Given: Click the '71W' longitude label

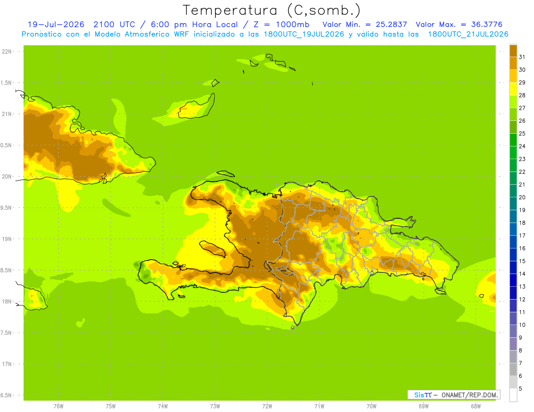Looking at the screenshot, I should tap(319, 406).
